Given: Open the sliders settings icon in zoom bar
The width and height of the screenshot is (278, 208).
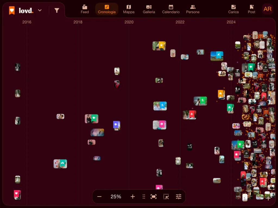Looking at the screenshot, I should coord(179,197).
